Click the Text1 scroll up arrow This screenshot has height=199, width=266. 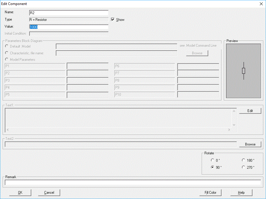(x=234, y=111)
